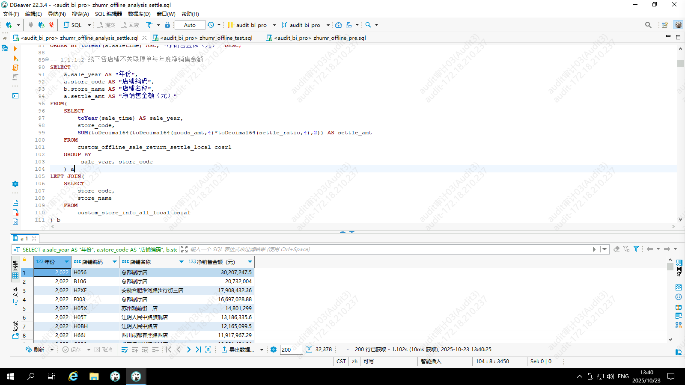685x385 pixels.
Task: Click the results grid vertical scrollbar
Action: pos(670,299)
